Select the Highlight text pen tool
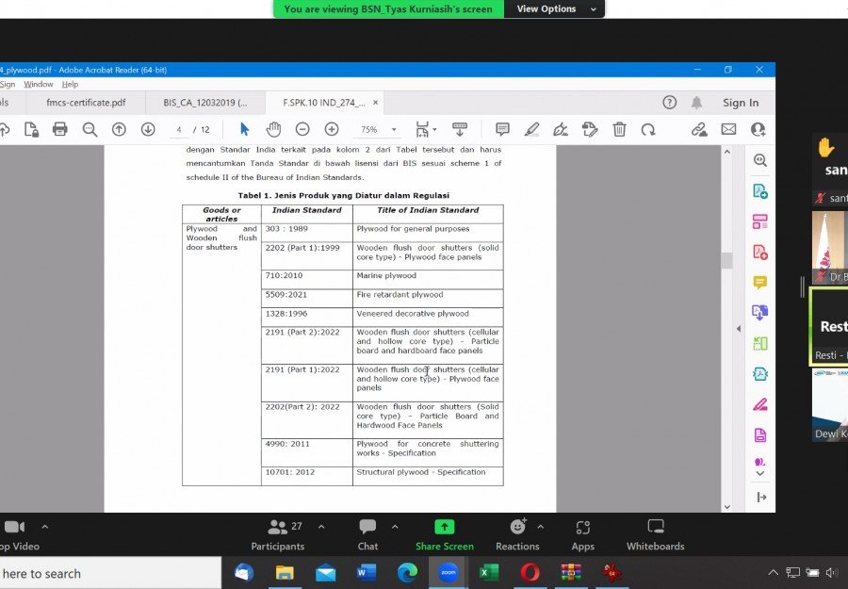 pyautogui.click(x=531, y=129)
